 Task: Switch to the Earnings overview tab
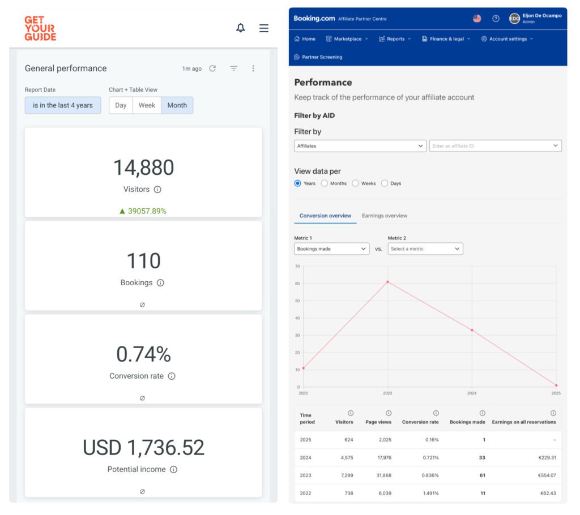(x=385, y=216)
